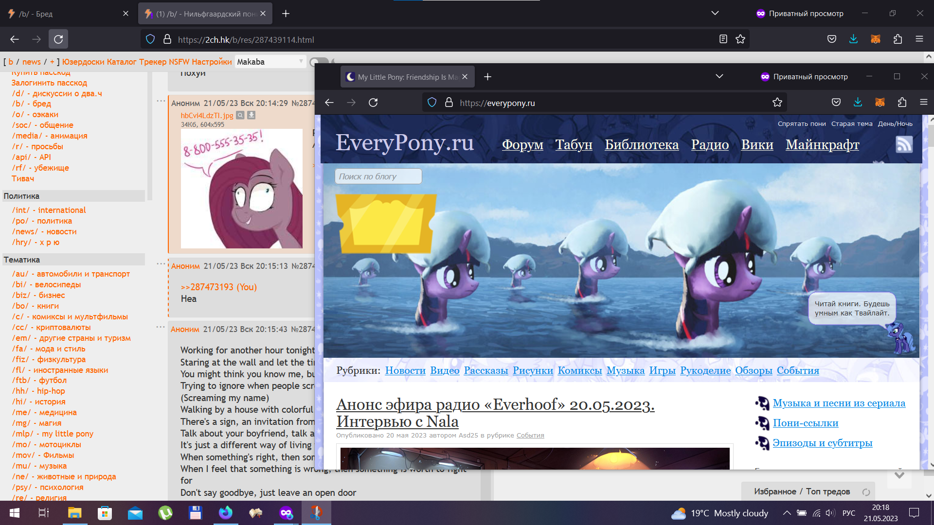Close the My Little Pony tab
934x525 pixels.
465,77
